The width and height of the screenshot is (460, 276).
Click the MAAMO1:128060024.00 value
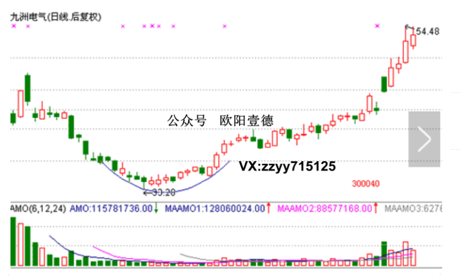(215, 208)
